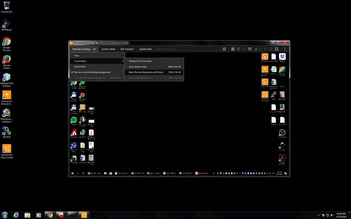Viewport: 351px width, 219px height.
Task: Open the Remote Desktop dropdown chevron
Action: pos(95,49)
